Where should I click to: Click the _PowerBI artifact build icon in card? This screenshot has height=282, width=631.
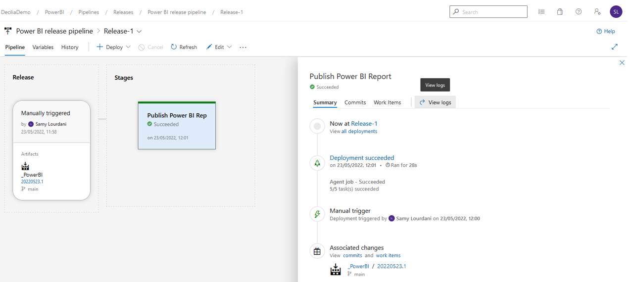[x=25, y=166]
